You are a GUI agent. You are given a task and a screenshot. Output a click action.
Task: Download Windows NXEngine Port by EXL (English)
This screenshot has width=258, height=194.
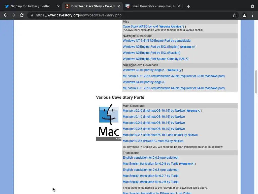(x=151, y=47)
